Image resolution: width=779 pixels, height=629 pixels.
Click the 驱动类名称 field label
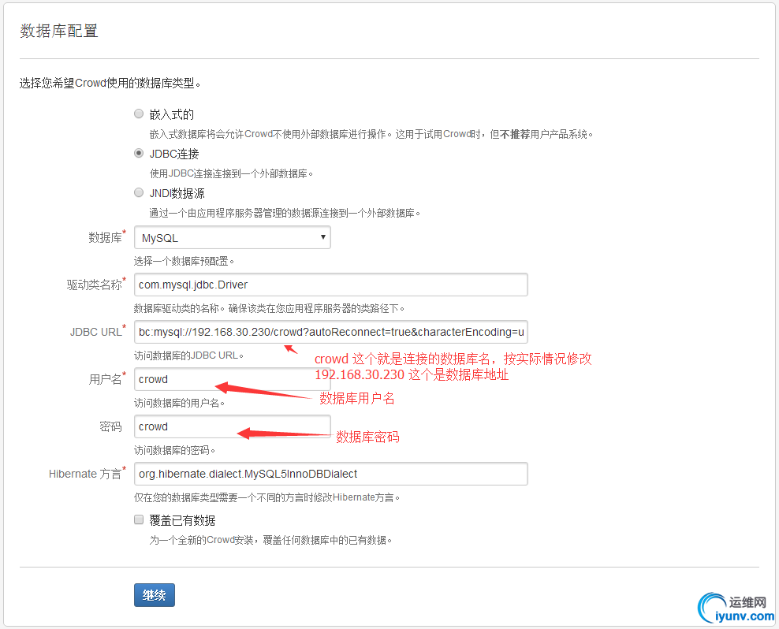pos(96,285)
